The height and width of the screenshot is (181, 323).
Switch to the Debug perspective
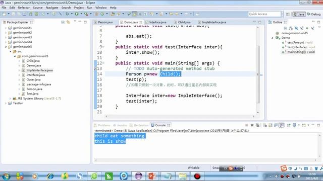pos(314,14)
